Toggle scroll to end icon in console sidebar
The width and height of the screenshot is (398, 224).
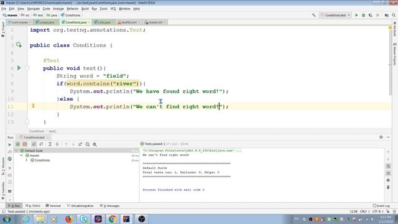coord(388,173)
